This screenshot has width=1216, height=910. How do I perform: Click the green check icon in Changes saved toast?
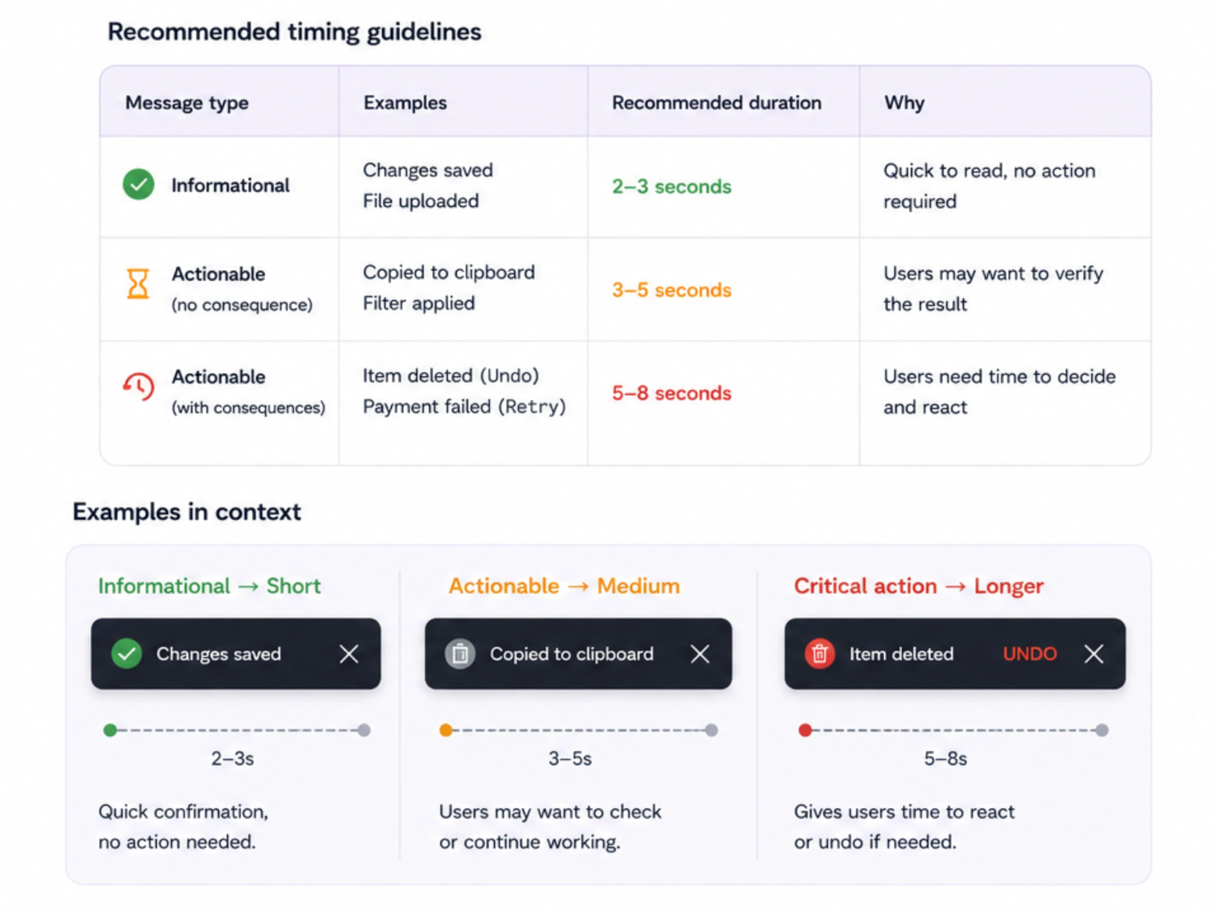pyautogui.click(x=127, y=654)
